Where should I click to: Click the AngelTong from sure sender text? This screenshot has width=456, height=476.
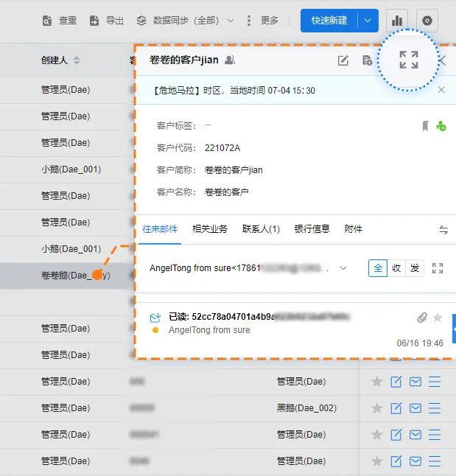209,330
